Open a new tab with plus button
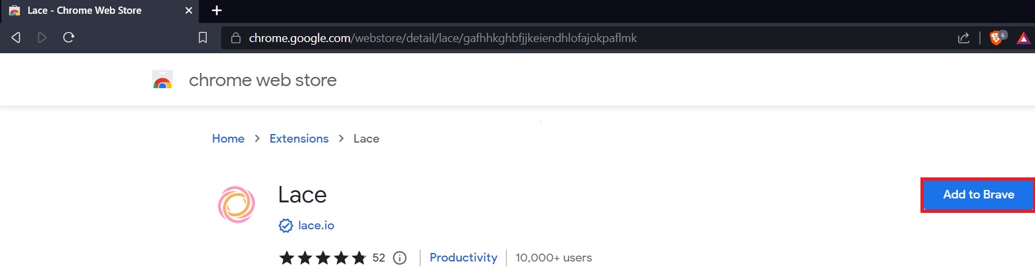 click(216, 11)
